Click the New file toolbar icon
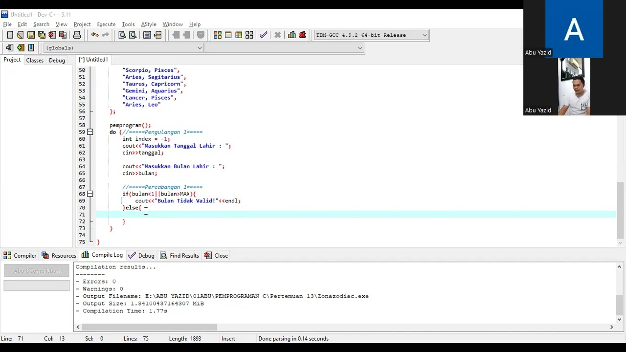The width and height of the screenshot is (626, 352). tap(10, 35)
